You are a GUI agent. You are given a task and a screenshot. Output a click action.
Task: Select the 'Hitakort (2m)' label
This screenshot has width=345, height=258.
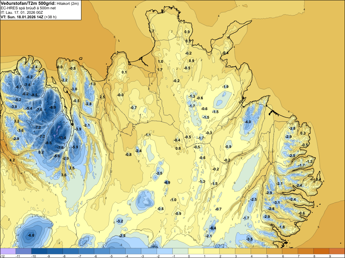68,3
